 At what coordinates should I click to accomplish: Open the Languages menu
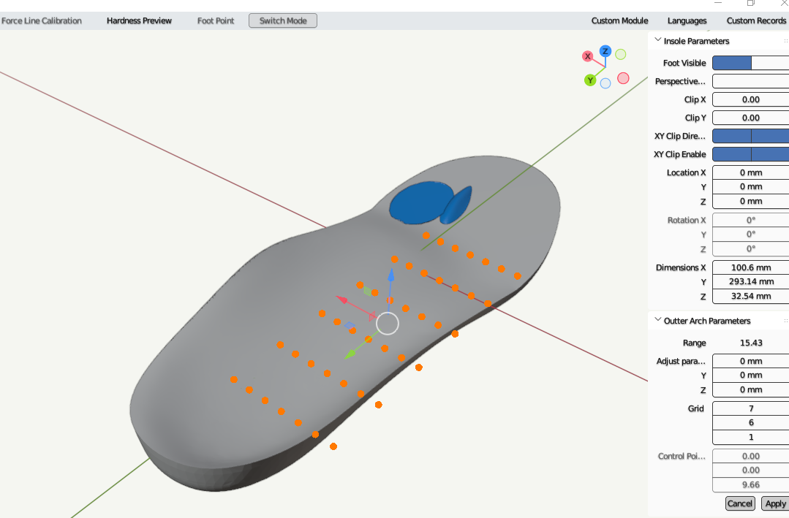tap(687, 20)
